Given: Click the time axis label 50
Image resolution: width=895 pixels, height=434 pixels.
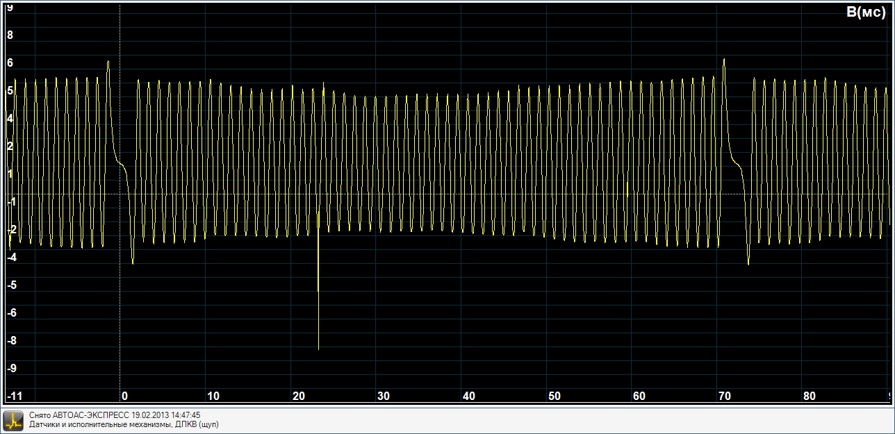Looking at the screenshot, I should click(x=554, y=396).
